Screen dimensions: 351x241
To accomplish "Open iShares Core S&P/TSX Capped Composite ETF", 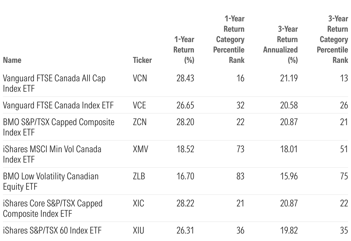I will tap(53, 208).
